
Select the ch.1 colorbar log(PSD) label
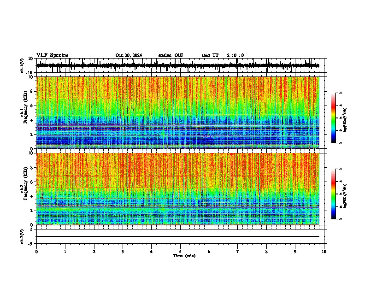click(x=345, y=120)
